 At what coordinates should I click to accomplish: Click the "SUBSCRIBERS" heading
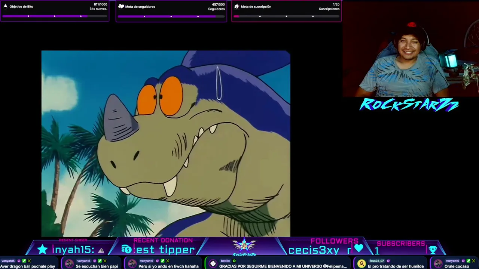[x=401, y=244]
